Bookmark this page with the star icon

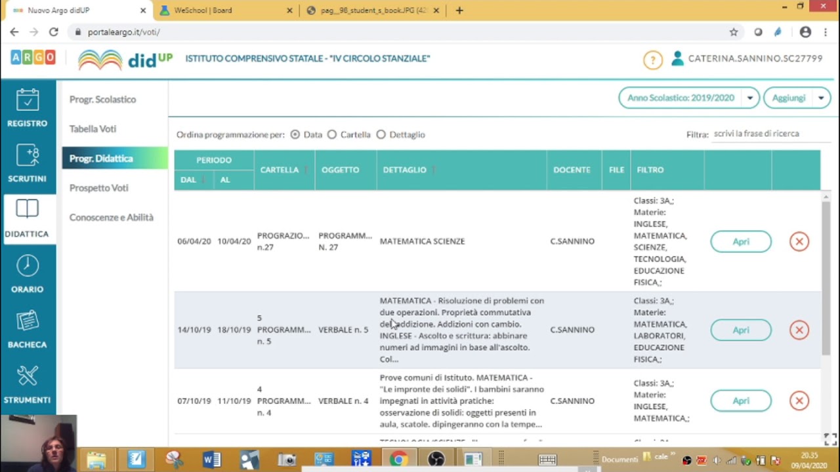click(734, 31)
